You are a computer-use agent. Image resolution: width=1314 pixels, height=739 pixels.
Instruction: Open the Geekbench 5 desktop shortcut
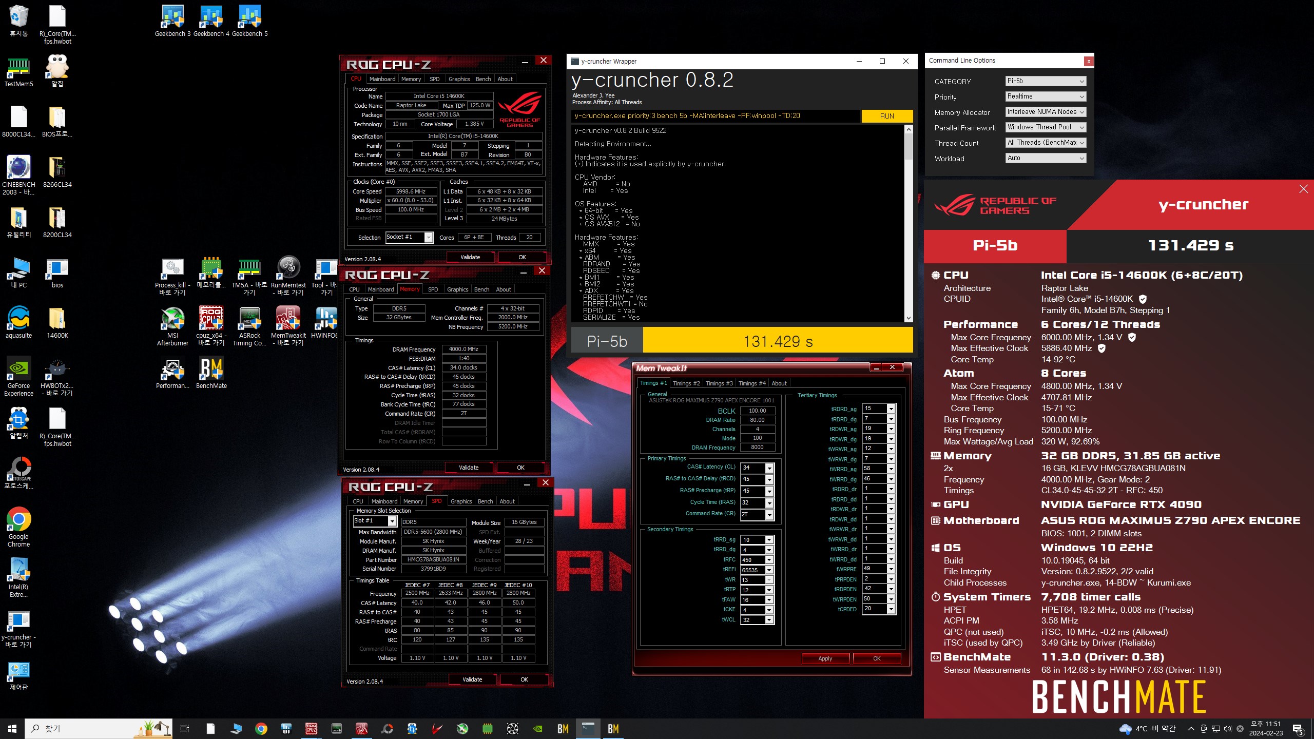click(249, 21)
